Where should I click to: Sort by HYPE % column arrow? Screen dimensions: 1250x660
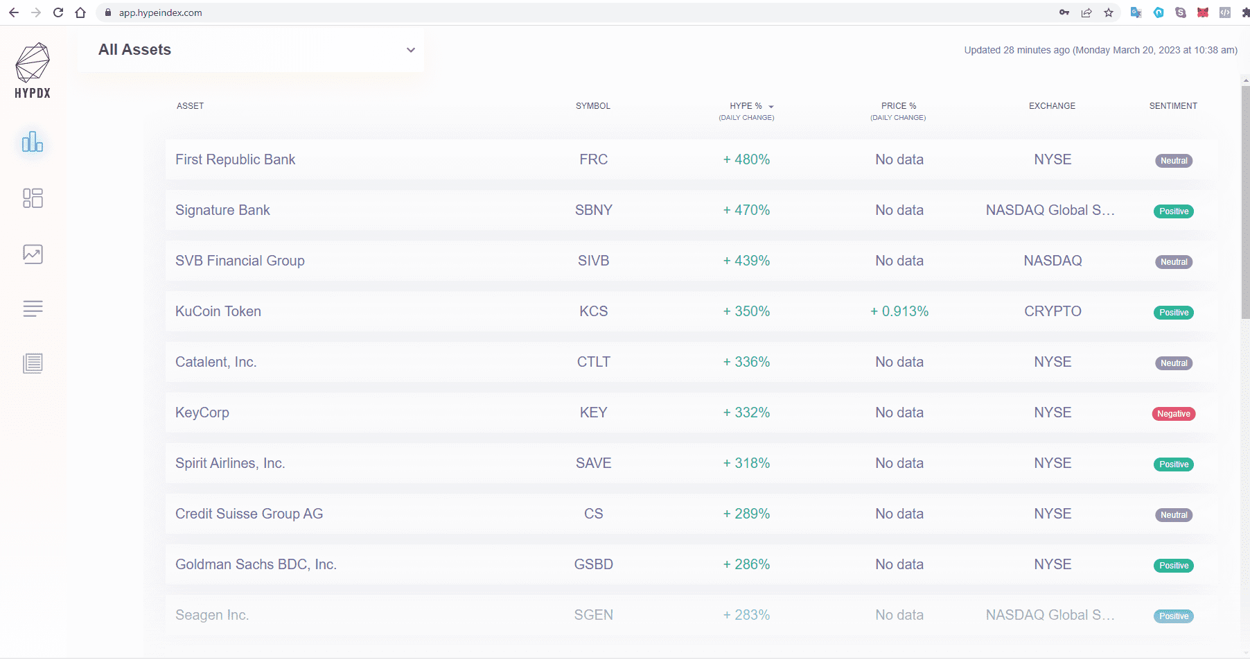(x=771, y=107)
